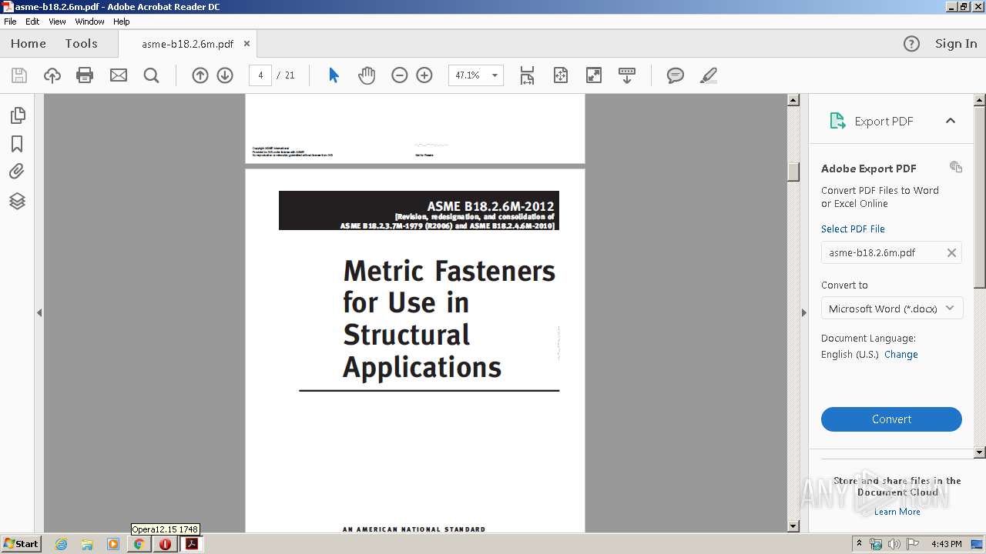Click the taskbar clock showing 4:43 PM

946,544
